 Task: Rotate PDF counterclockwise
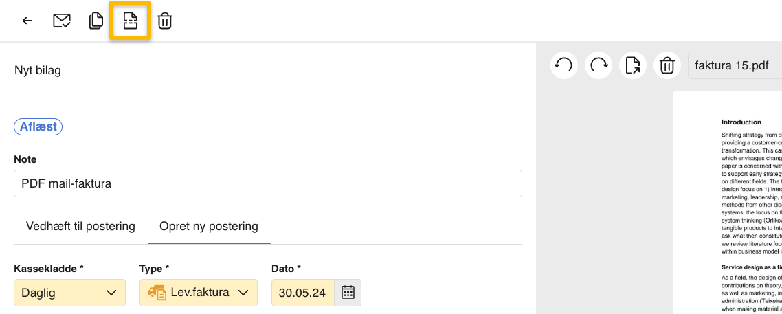coord(563,66)
